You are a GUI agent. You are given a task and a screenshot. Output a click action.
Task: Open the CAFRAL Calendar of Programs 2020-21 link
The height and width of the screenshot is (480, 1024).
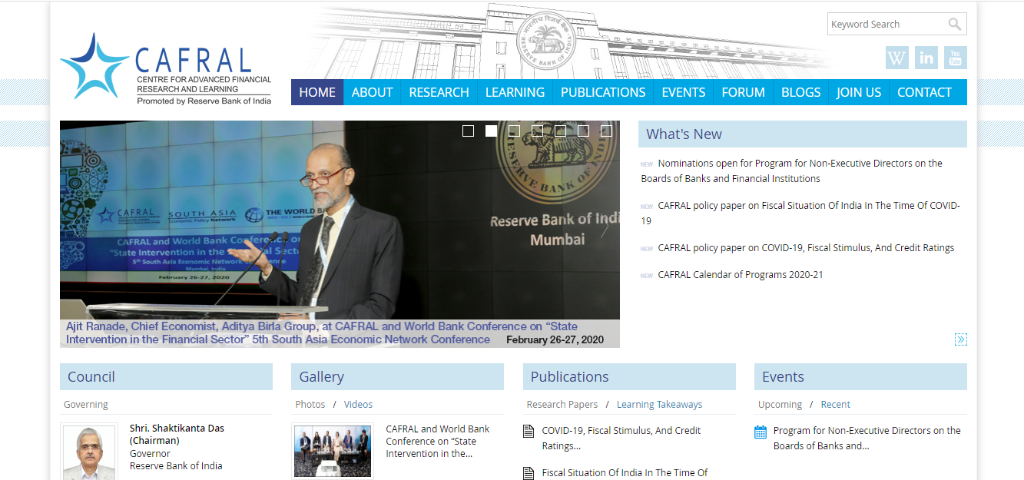click(741, 275)
